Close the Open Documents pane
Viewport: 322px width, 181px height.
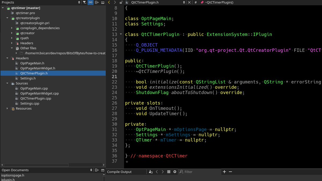pyautogui.click(x=103, y=170)
